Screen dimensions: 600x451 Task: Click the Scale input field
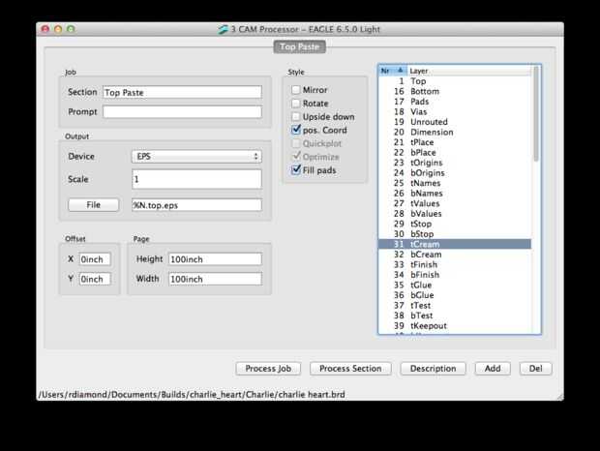(196, 179)
